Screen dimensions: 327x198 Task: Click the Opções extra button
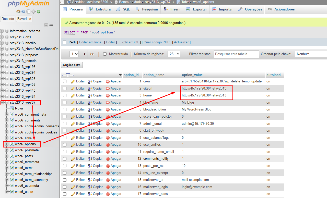(72, 65)
